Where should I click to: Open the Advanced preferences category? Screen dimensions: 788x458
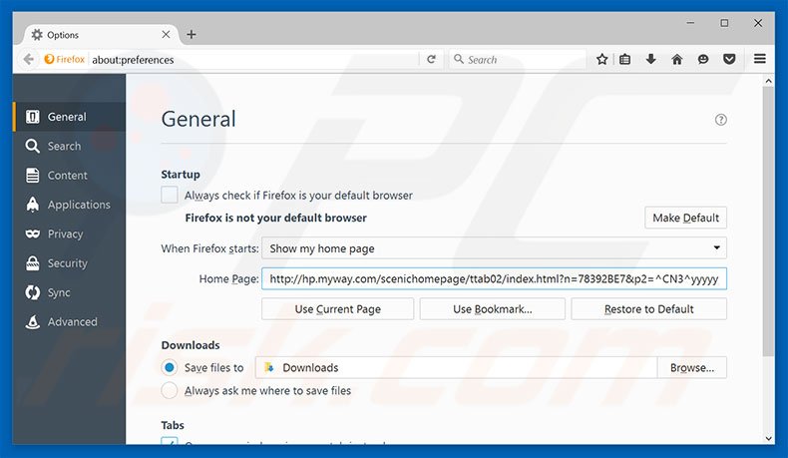click(70, 321)
